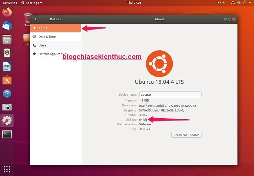This screenshot has height=176, width=254.
Task: Click the Device name field 'ubuntu'
Action: click(170, 94)
